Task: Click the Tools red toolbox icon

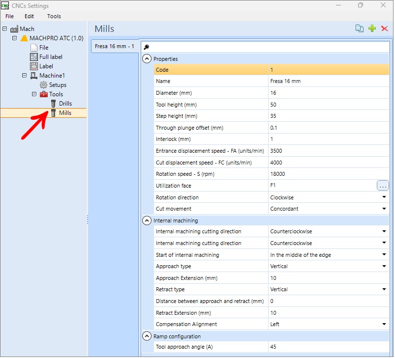Action: tap(44, 94)
